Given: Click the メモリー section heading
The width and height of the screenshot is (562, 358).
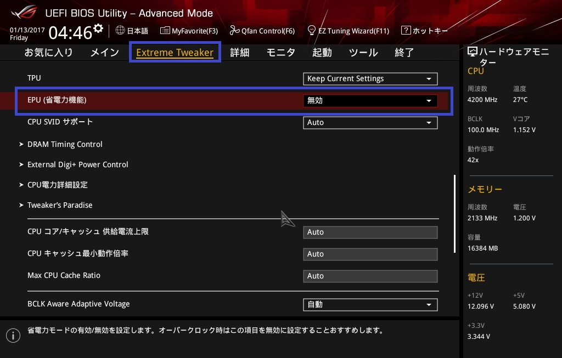Looking at the screenshot, I should pyautogui.click(x=485, y=189).
